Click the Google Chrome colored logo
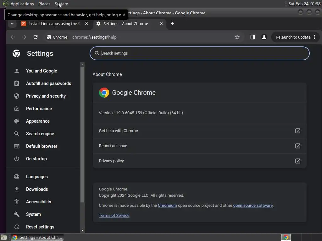Viewport: 322px width, 241px height. click(104, 93)
